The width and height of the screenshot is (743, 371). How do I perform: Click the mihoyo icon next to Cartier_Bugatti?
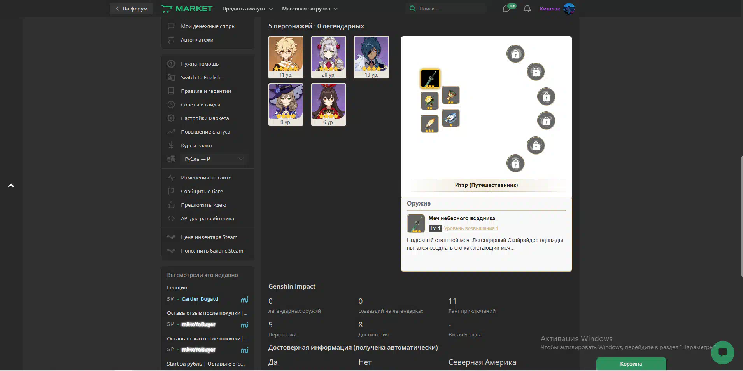pyautogui.click(x=245, y=300)
